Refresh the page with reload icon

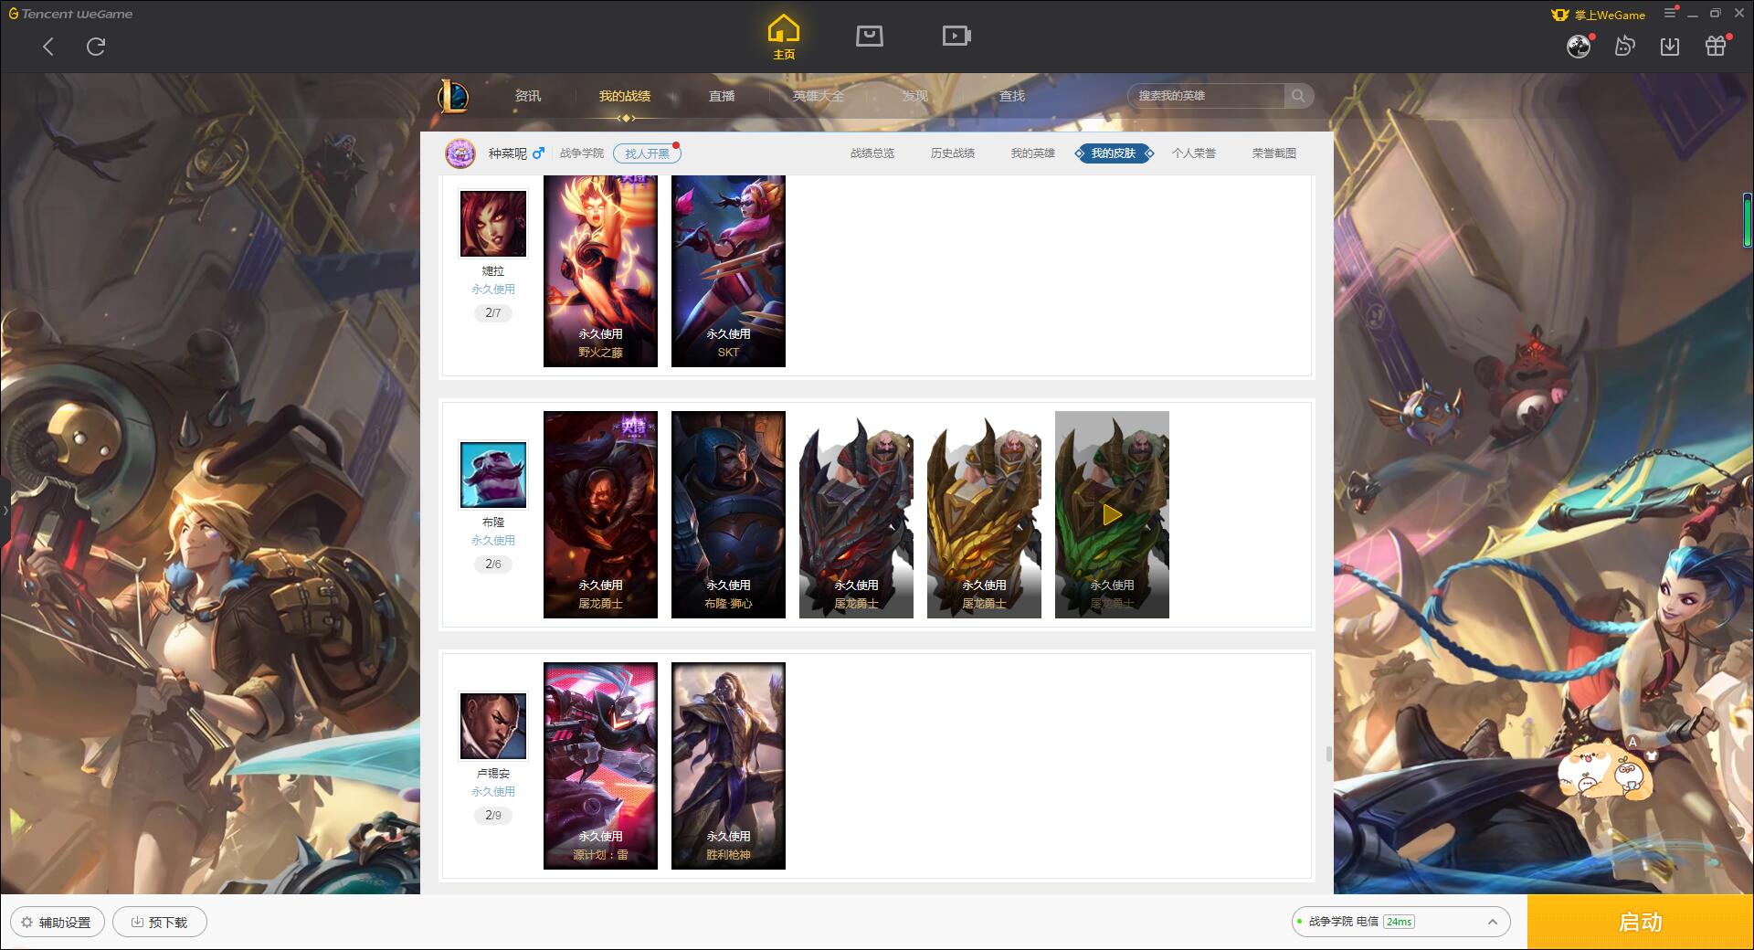click(x=96, y=47)
